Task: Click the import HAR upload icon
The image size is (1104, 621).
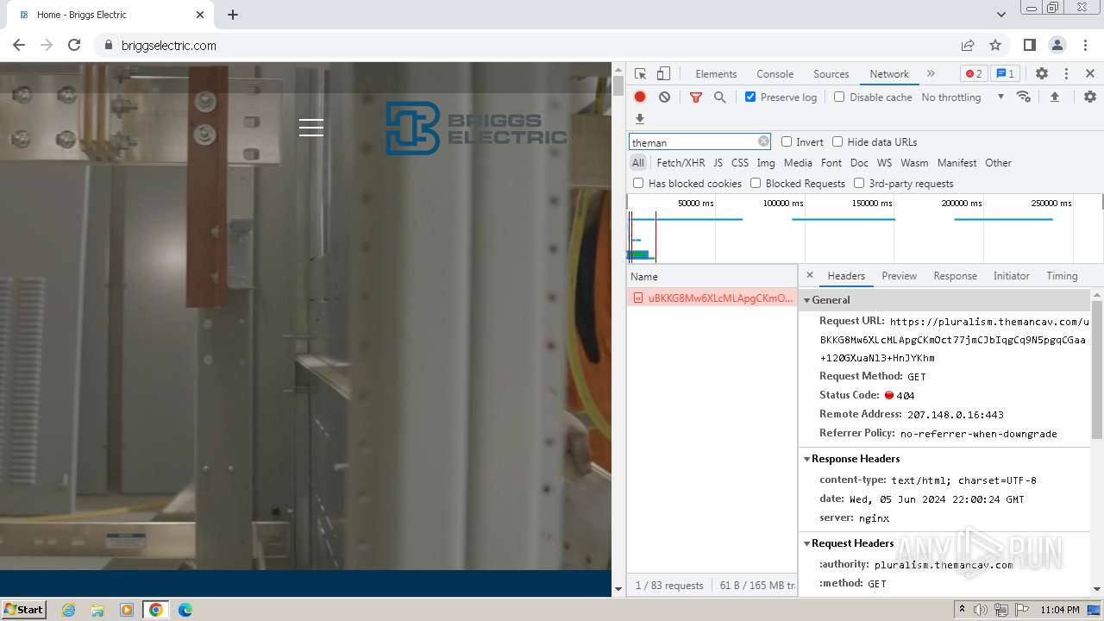Action: 1055,97
